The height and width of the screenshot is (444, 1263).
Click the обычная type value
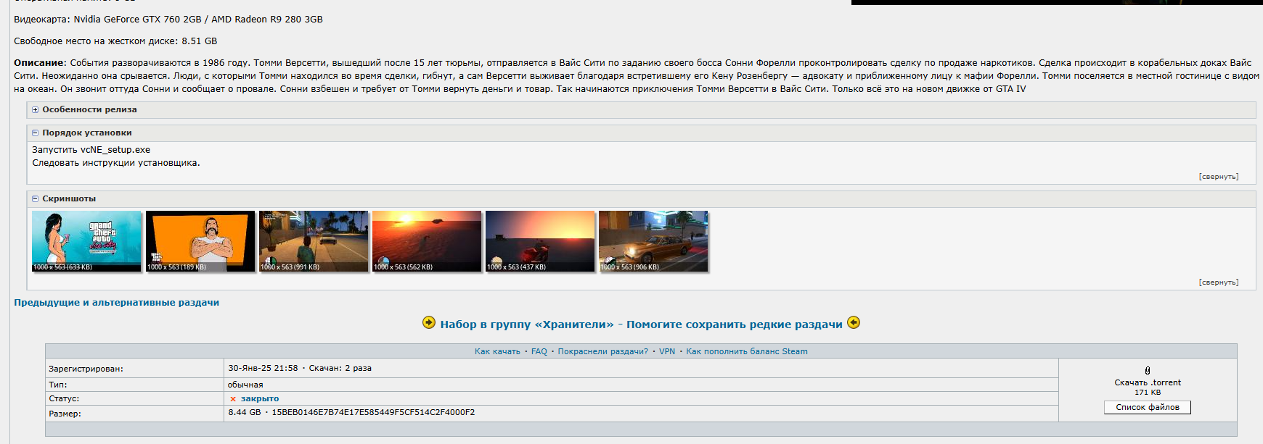(x=245, y=385)
